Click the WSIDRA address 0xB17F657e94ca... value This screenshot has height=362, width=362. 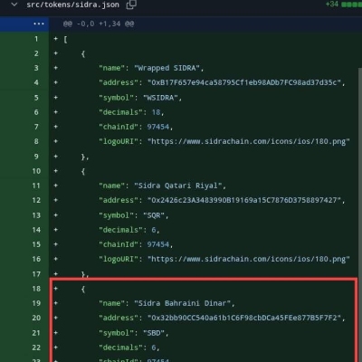tap(244, 82)
